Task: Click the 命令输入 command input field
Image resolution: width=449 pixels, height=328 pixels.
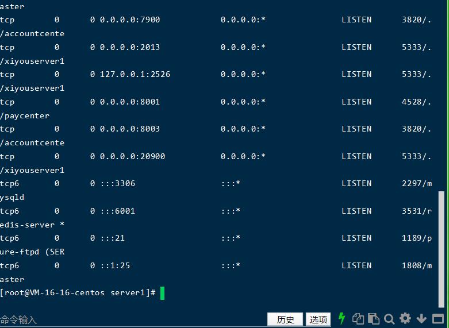Action: pyautogui.click(x=115, y=319)
